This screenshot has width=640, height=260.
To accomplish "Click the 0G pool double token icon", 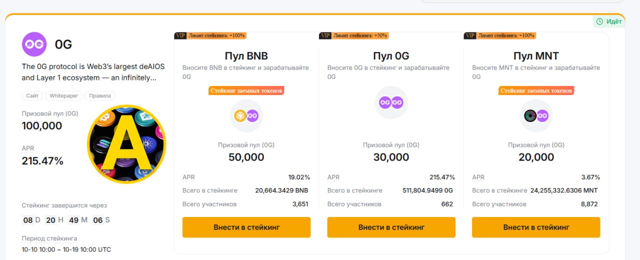I will point(391,102).
